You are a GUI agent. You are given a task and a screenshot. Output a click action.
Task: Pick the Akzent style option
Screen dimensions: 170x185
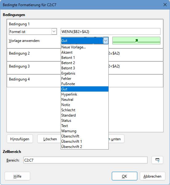pyautogui.click(x=85, y=52)
